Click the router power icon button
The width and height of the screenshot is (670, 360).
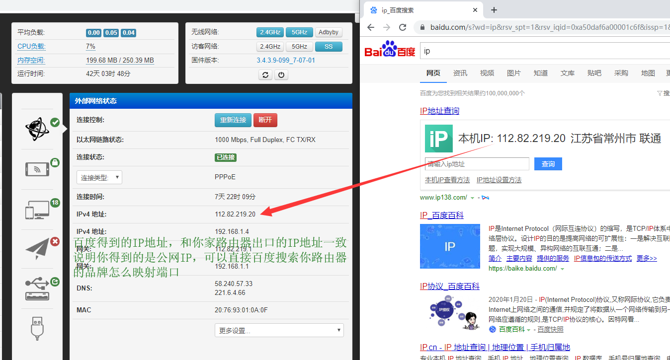coord(281,75)
